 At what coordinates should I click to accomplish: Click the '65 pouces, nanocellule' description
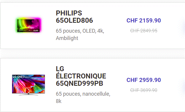pos(83,94)
